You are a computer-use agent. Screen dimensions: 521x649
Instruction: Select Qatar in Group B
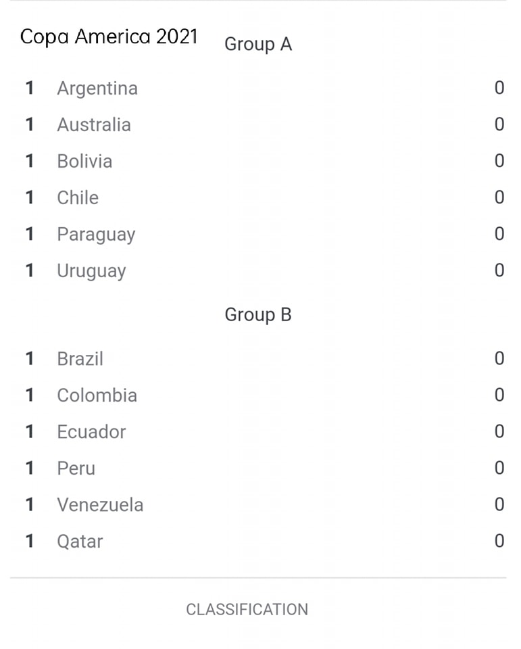point(80,542)
